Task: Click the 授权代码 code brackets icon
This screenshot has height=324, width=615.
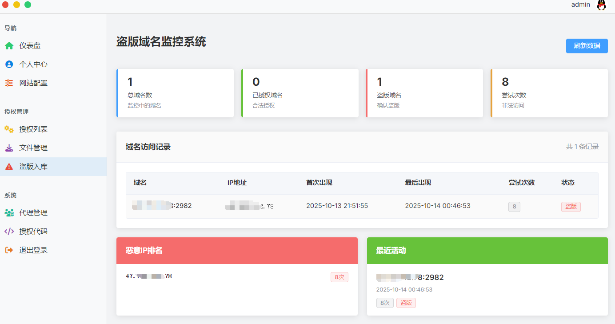Action: point(9,231)
